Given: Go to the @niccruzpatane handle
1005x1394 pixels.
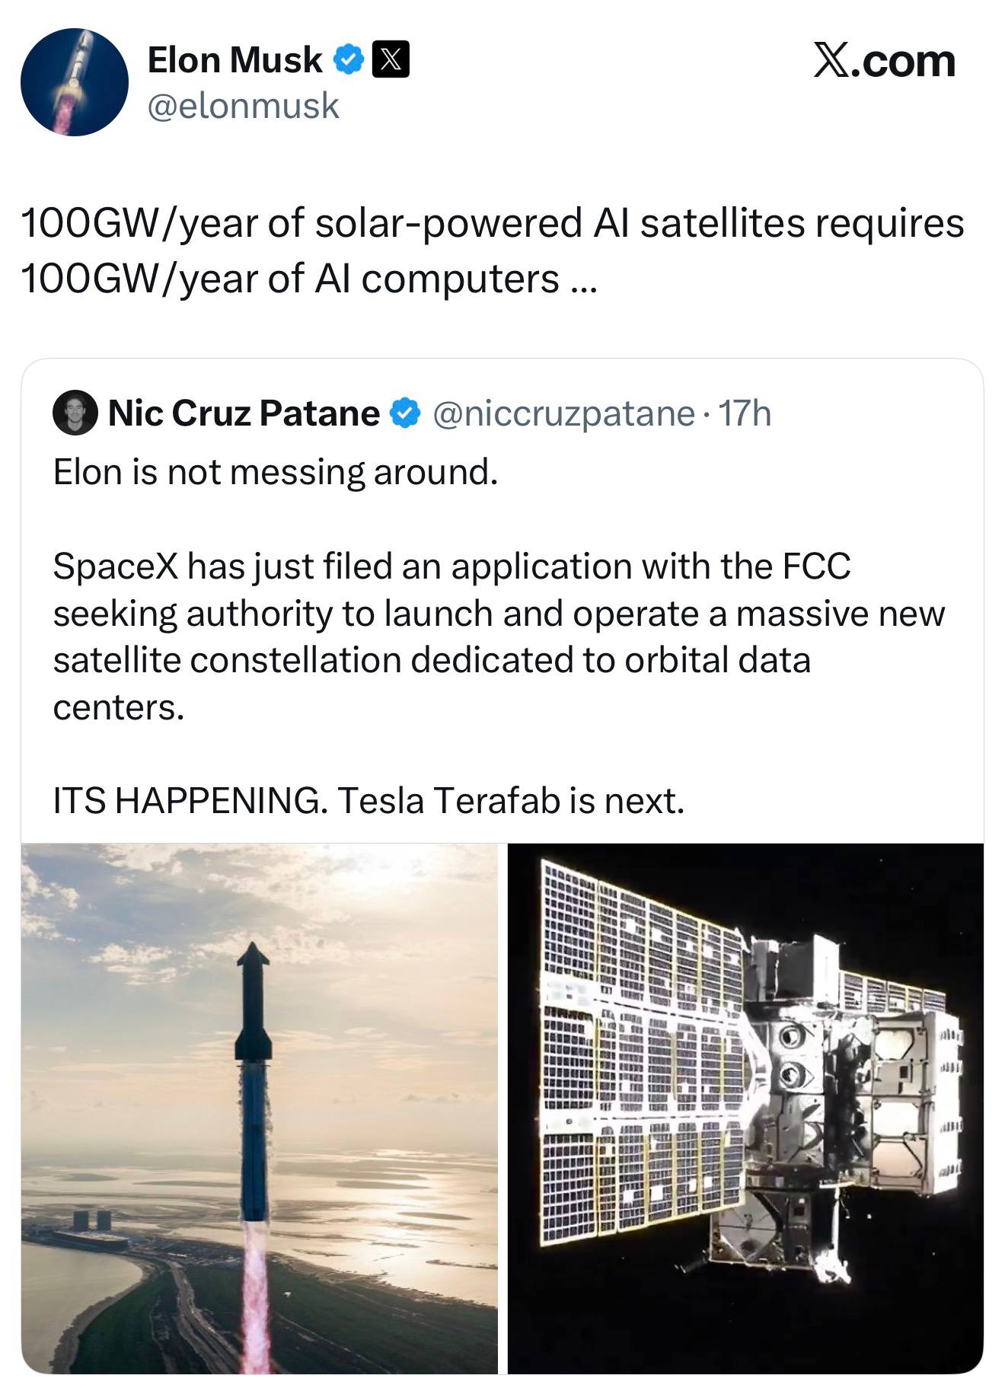Looking at the screenshot, I should tap(563, 413).
